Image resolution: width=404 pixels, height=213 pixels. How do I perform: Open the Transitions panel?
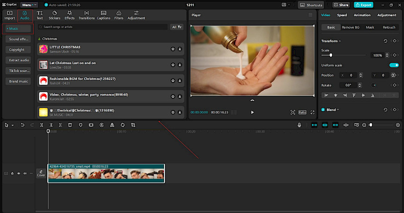coord(86,15)
